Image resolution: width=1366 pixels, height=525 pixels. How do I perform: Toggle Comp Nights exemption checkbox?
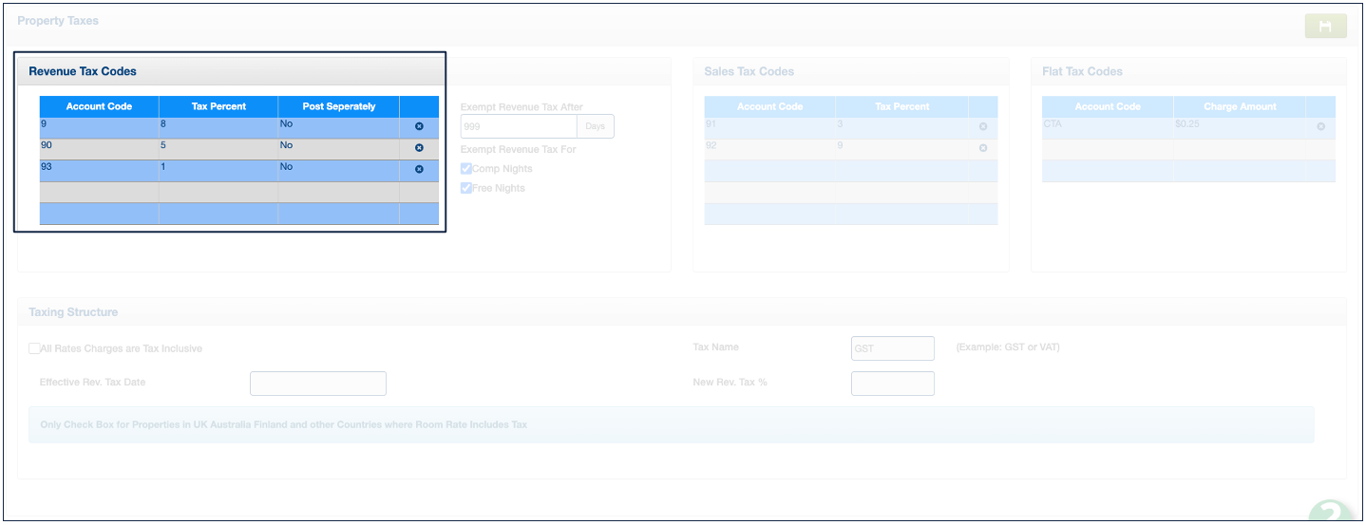466,169
